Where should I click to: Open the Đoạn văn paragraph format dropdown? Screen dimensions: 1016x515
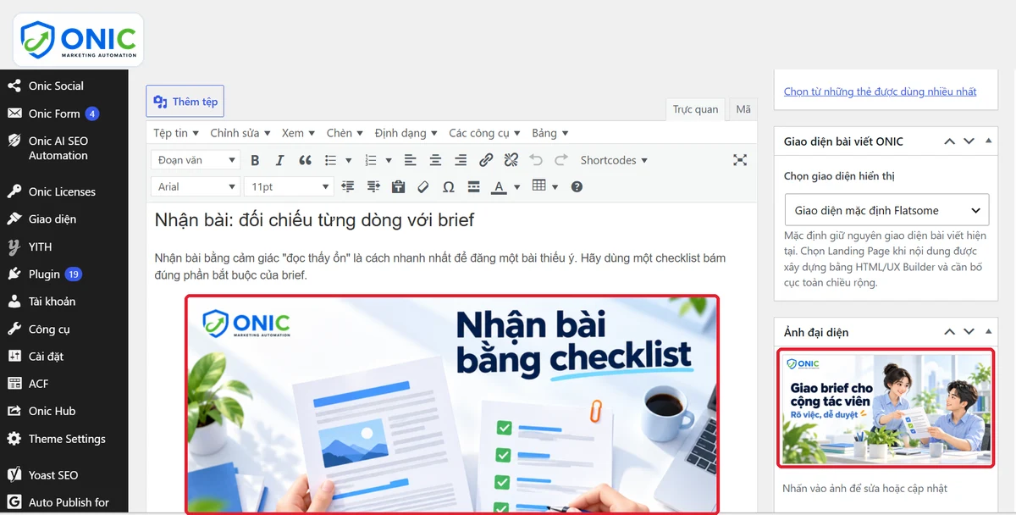[x=196, y=160]
